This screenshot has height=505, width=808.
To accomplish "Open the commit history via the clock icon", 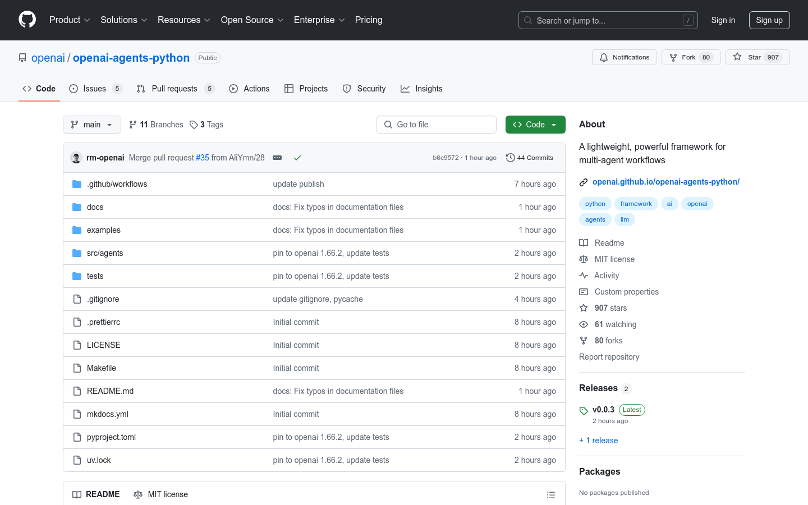I will 510,158.
